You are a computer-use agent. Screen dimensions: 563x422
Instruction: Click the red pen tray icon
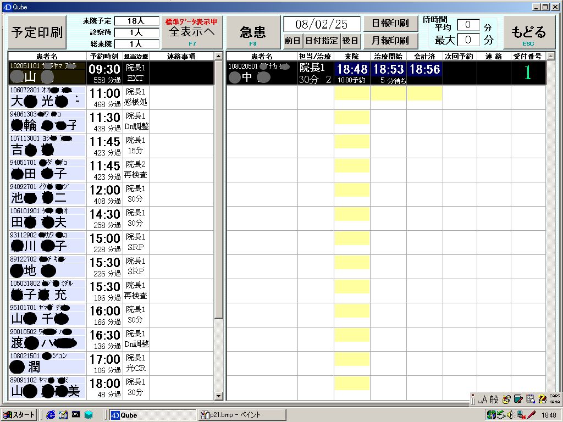coord(531,415)
